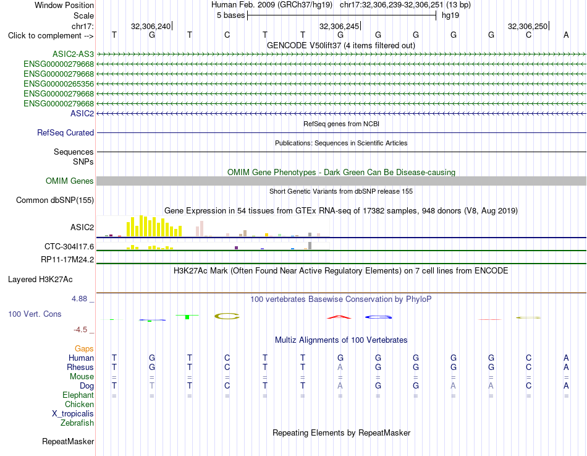Open the Layered H3K27Ac track label
The image size is (587, 456).
coord(40,280)
